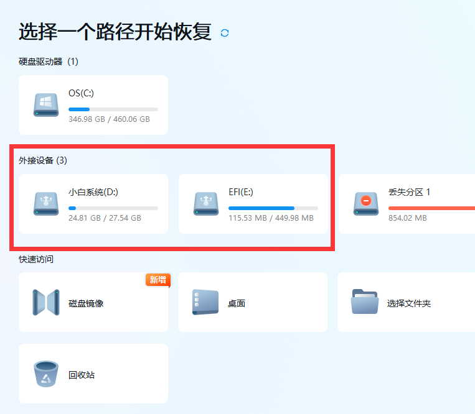Click the EFI(E:) label
Image resolution: width=475 pixels, height=414 pixels.
[241, 192]
